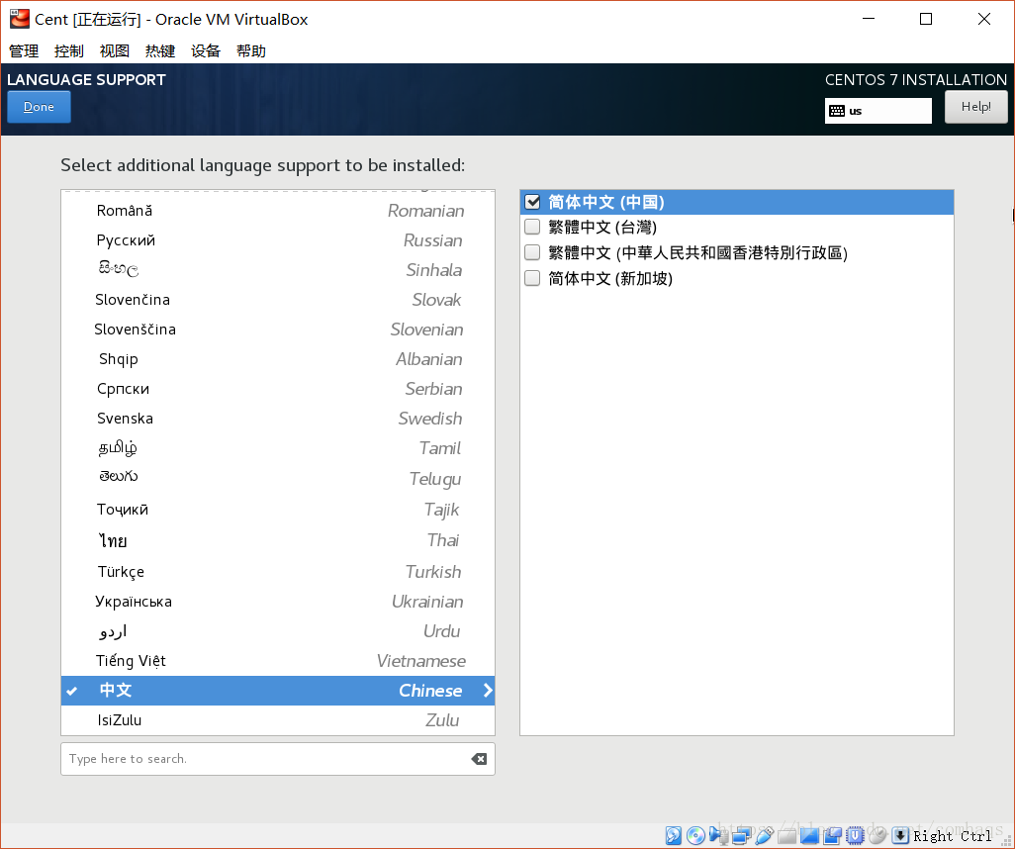The width and height of the screenshot is (1015, 849).
Task: Click the display settings status icon
Action: (x=810, y=835)
